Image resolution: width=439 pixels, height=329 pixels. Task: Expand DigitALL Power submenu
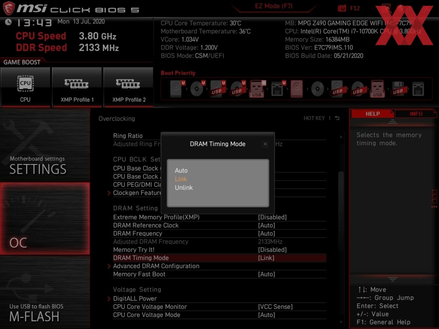click(x=109, y=299)
